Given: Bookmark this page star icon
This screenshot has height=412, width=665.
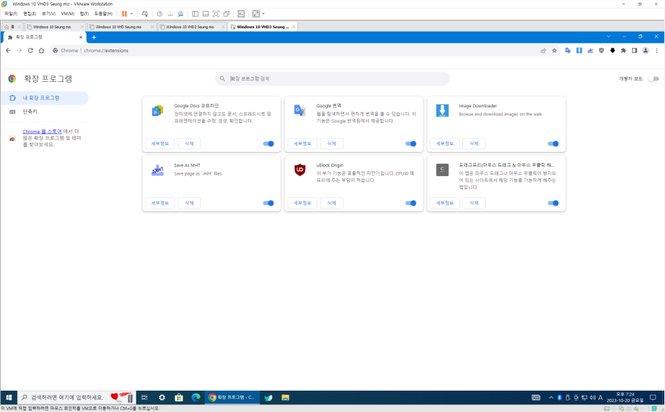Looking at the screenshot, I should (x=554, y=50).
